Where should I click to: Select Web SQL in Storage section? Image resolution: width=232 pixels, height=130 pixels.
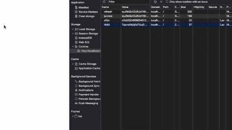pos(84,42)
